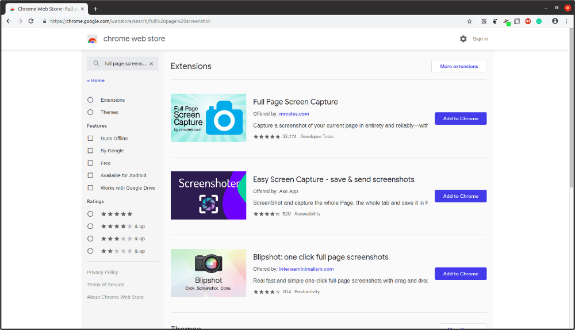Open a new browser tab
The width and height of the screenshot is (575, 330).
[x=95, y=9]
